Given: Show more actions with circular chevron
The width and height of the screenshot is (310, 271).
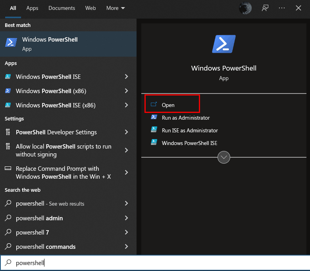Looking at the screenshot, I should pos(224,157).
